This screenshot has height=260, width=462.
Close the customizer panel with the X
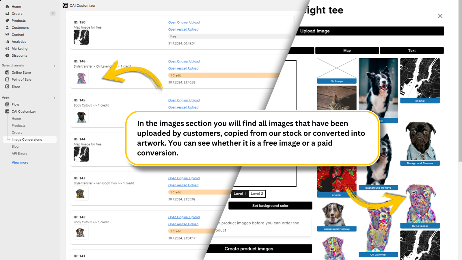(440, 16)
